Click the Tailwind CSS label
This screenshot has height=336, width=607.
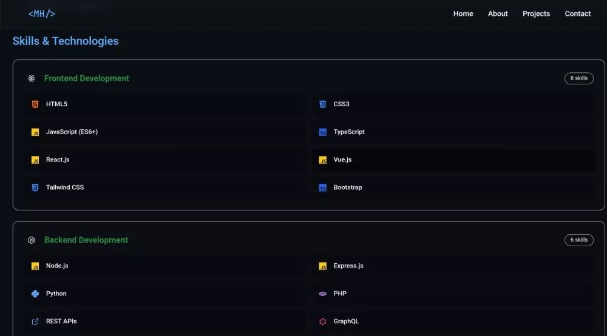point(65,187)
